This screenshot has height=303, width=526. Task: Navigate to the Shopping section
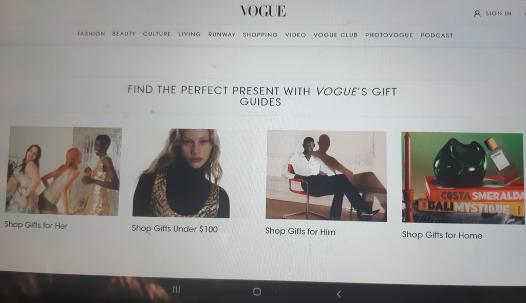[260, 35]
